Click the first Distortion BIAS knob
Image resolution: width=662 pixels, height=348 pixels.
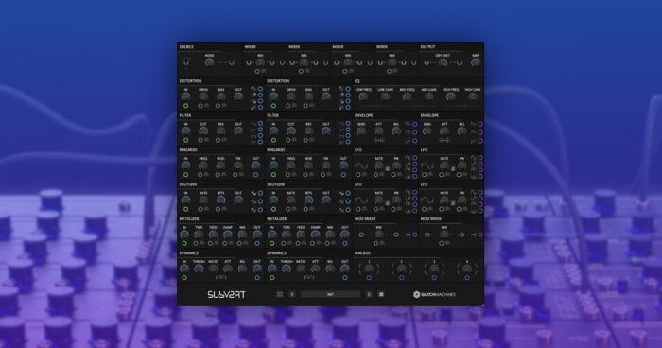[220, 97]
